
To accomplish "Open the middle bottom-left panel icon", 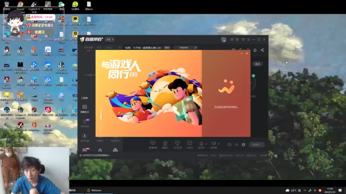I will tap(100, 150).
